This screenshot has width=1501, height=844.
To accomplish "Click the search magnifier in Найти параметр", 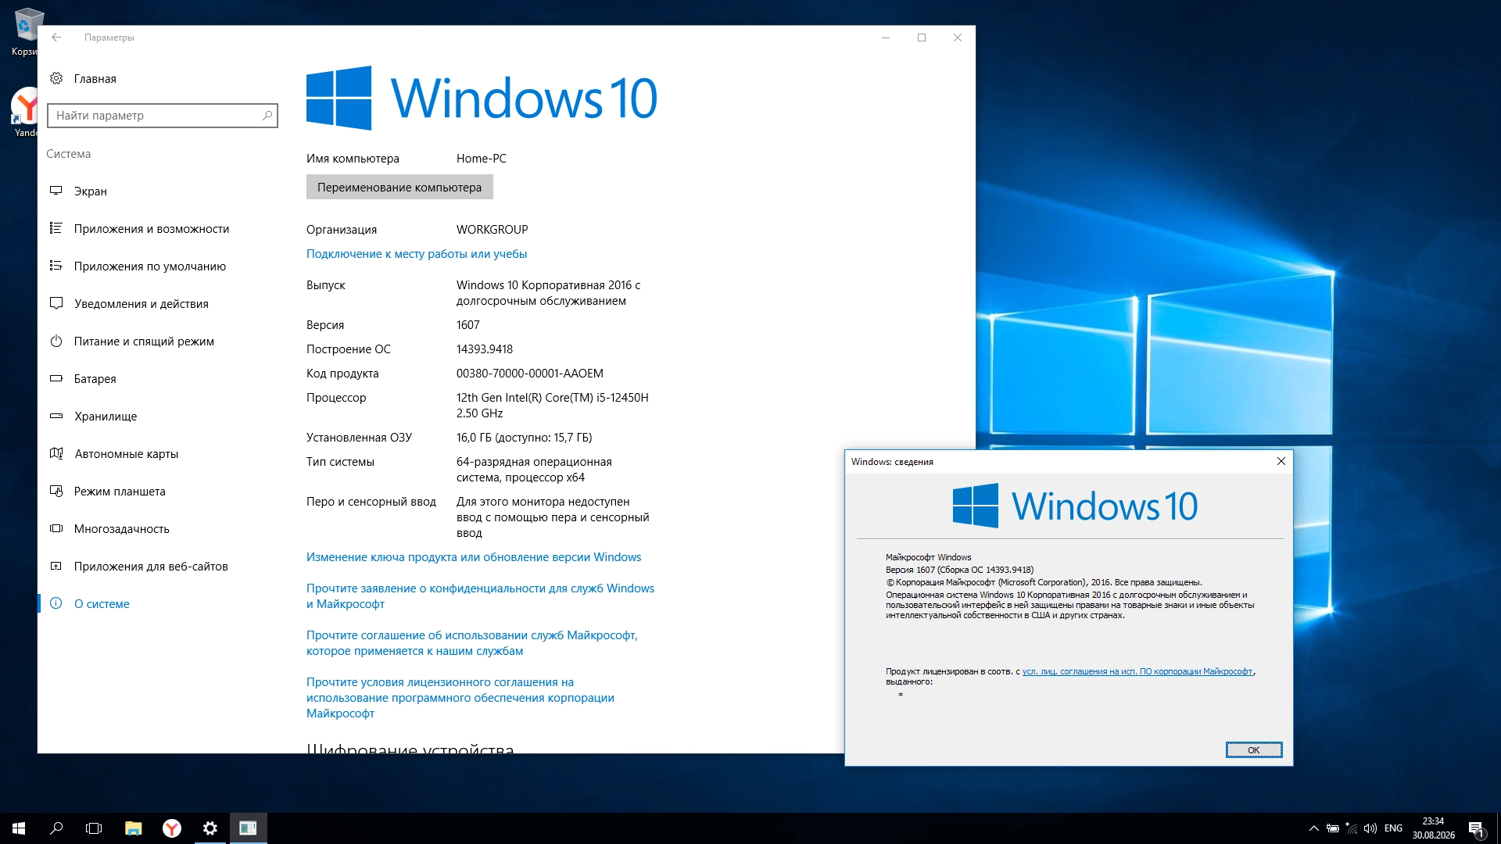I will tap(267, 116).
